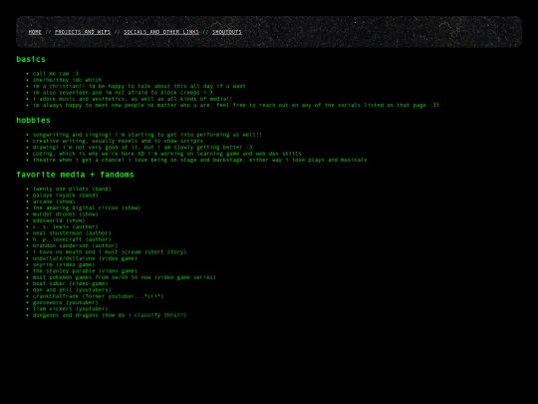Select 'c. s. lewis (author)' entry
This screenshot has width=538, height=404.
[x=65, y=226]
